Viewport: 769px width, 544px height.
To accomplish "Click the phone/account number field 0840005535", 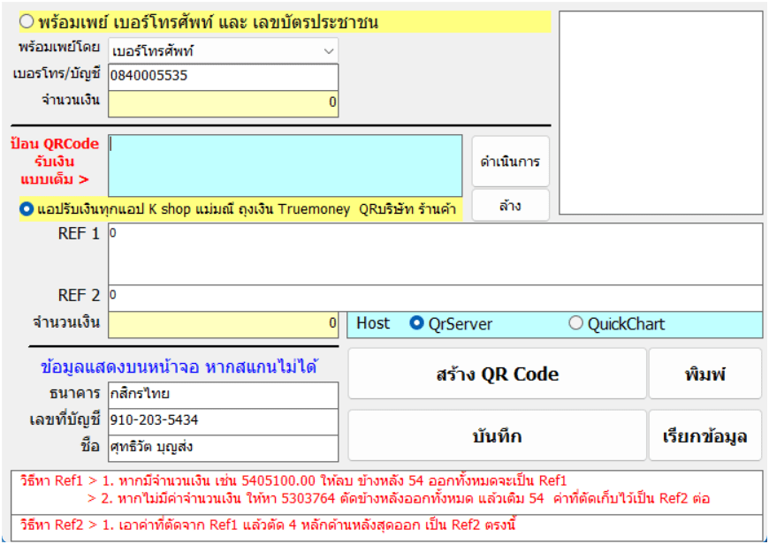I will tap(223, 77).
